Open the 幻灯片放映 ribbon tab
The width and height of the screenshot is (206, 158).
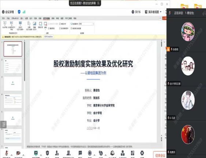pos(46,19)
